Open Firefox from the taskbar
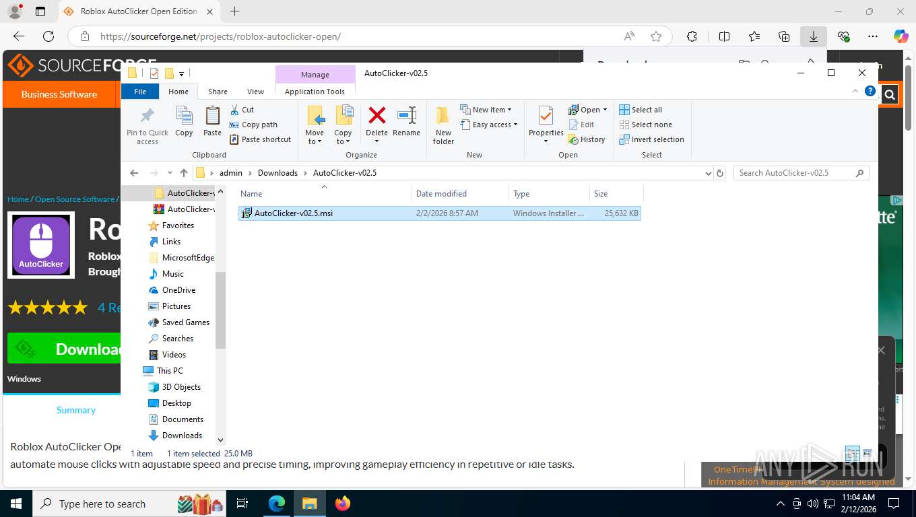The image size is (916, 517). click(343, 503)
